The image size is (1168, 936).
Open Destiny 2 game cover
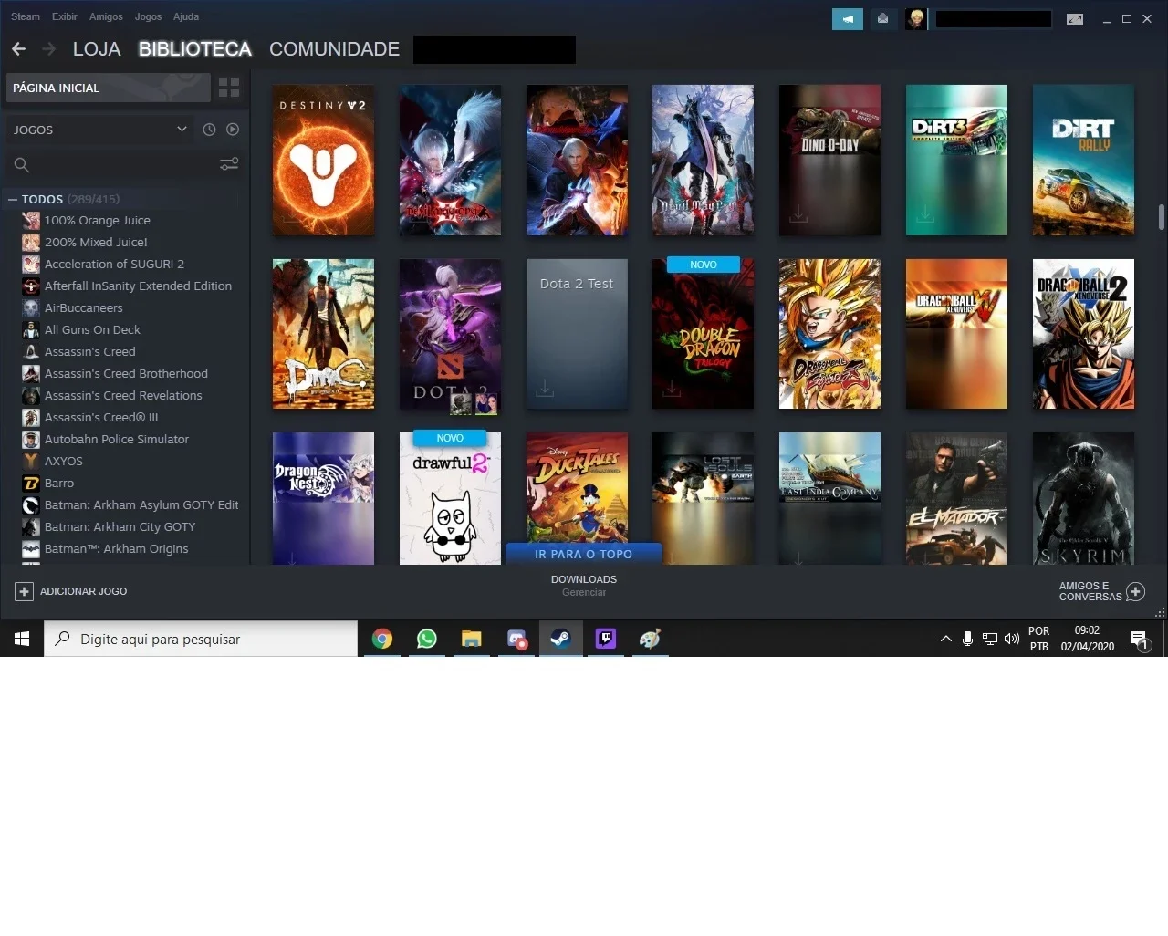323,161
